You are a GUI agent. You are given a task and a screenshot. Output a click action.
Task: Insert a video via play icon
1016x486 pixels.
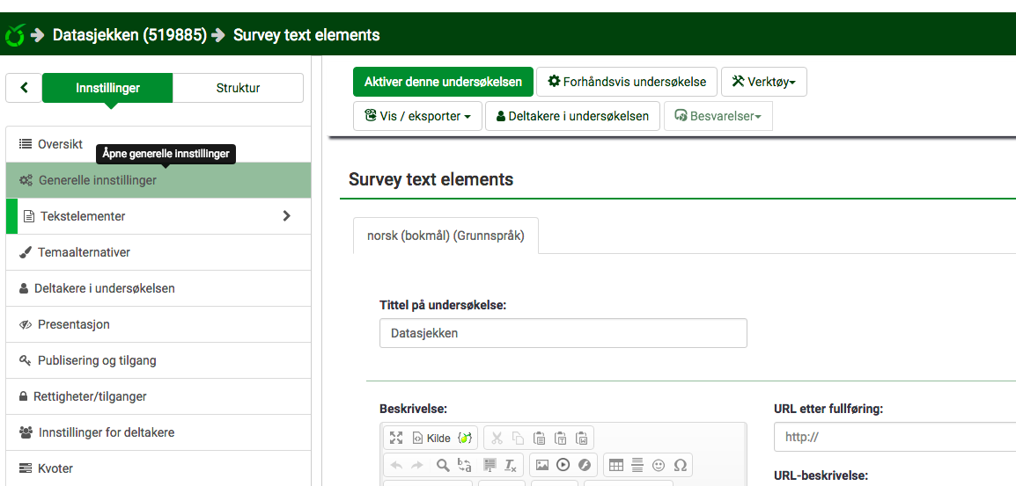coord(563,465)
